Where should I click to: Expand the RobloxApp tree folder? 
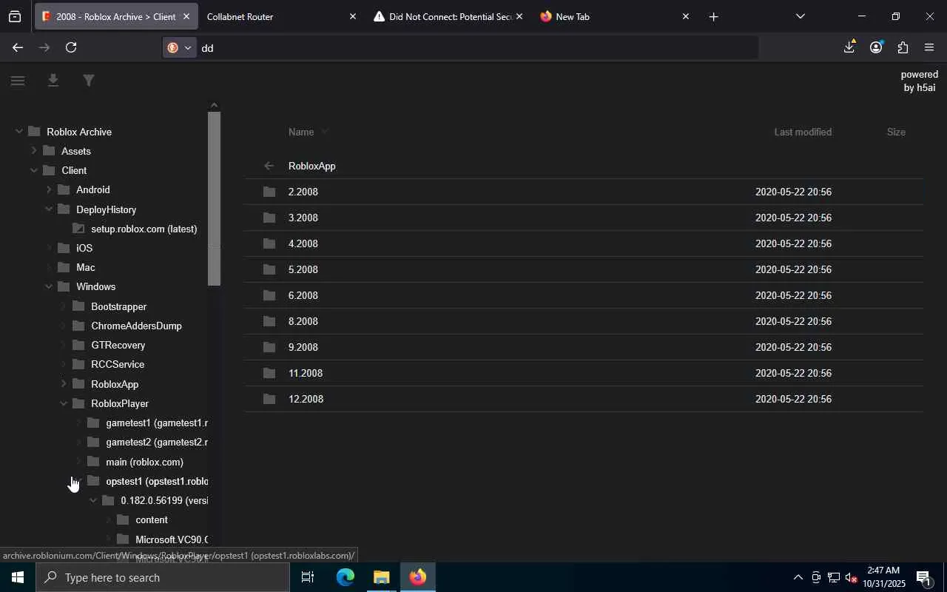pyautogui.click(x=64, y=384)
